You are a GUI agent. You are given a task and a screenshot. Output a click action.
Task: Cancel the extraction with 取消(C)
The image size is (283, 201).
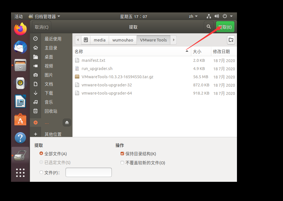(x=42, y=27)
